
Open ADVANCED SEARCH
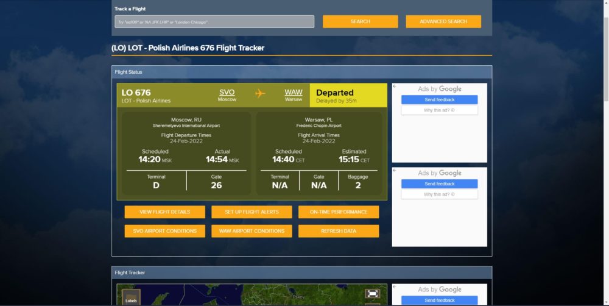tap(443, 22)
